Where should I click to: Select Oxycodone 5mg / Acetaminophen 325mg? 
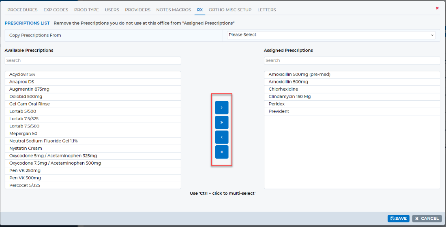(x=93, y=156)
